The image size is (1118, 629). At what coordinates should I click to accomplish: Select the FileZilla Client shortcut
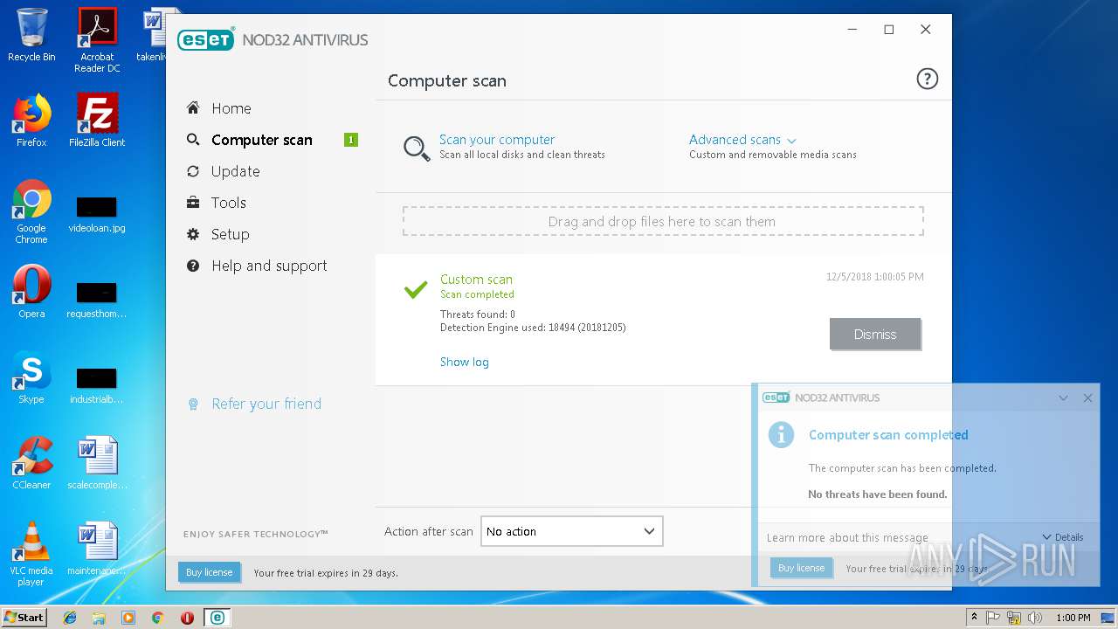point(97,121)
